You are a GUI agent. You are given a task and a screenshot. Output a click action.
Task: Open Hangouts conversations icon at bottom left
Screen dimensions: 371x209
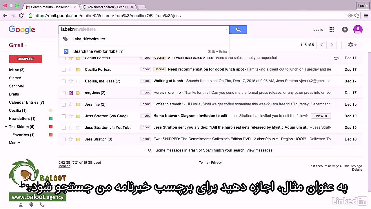coord(31,205)
